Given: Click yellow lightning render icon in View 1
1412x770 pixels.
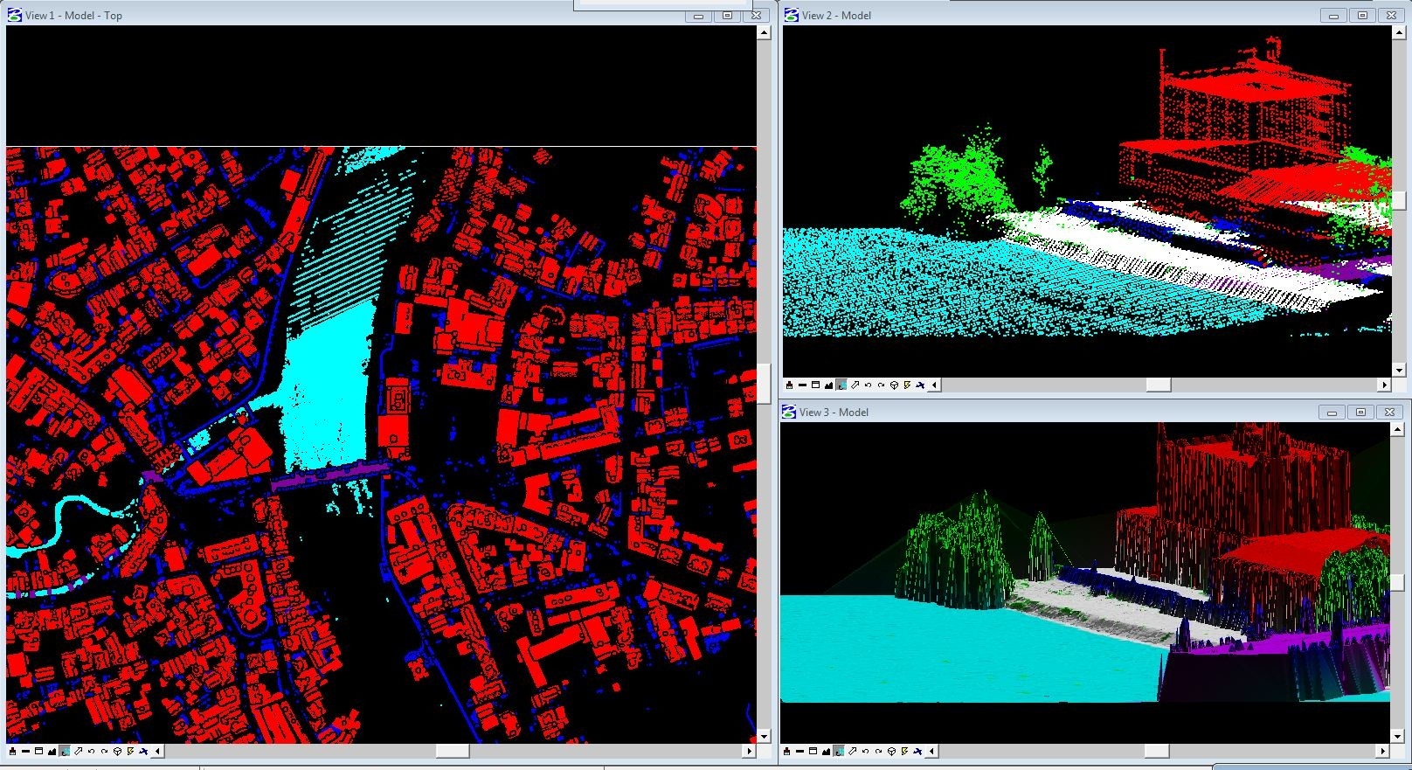Looking at the screenshot, I should coord(130,751).
